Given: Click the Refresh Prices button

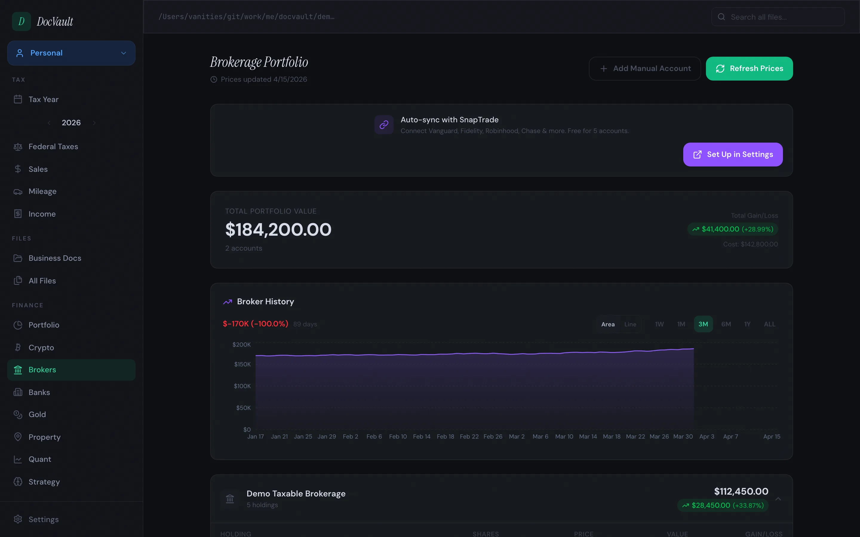Looking at the screenshot, I should click(749, 69).
